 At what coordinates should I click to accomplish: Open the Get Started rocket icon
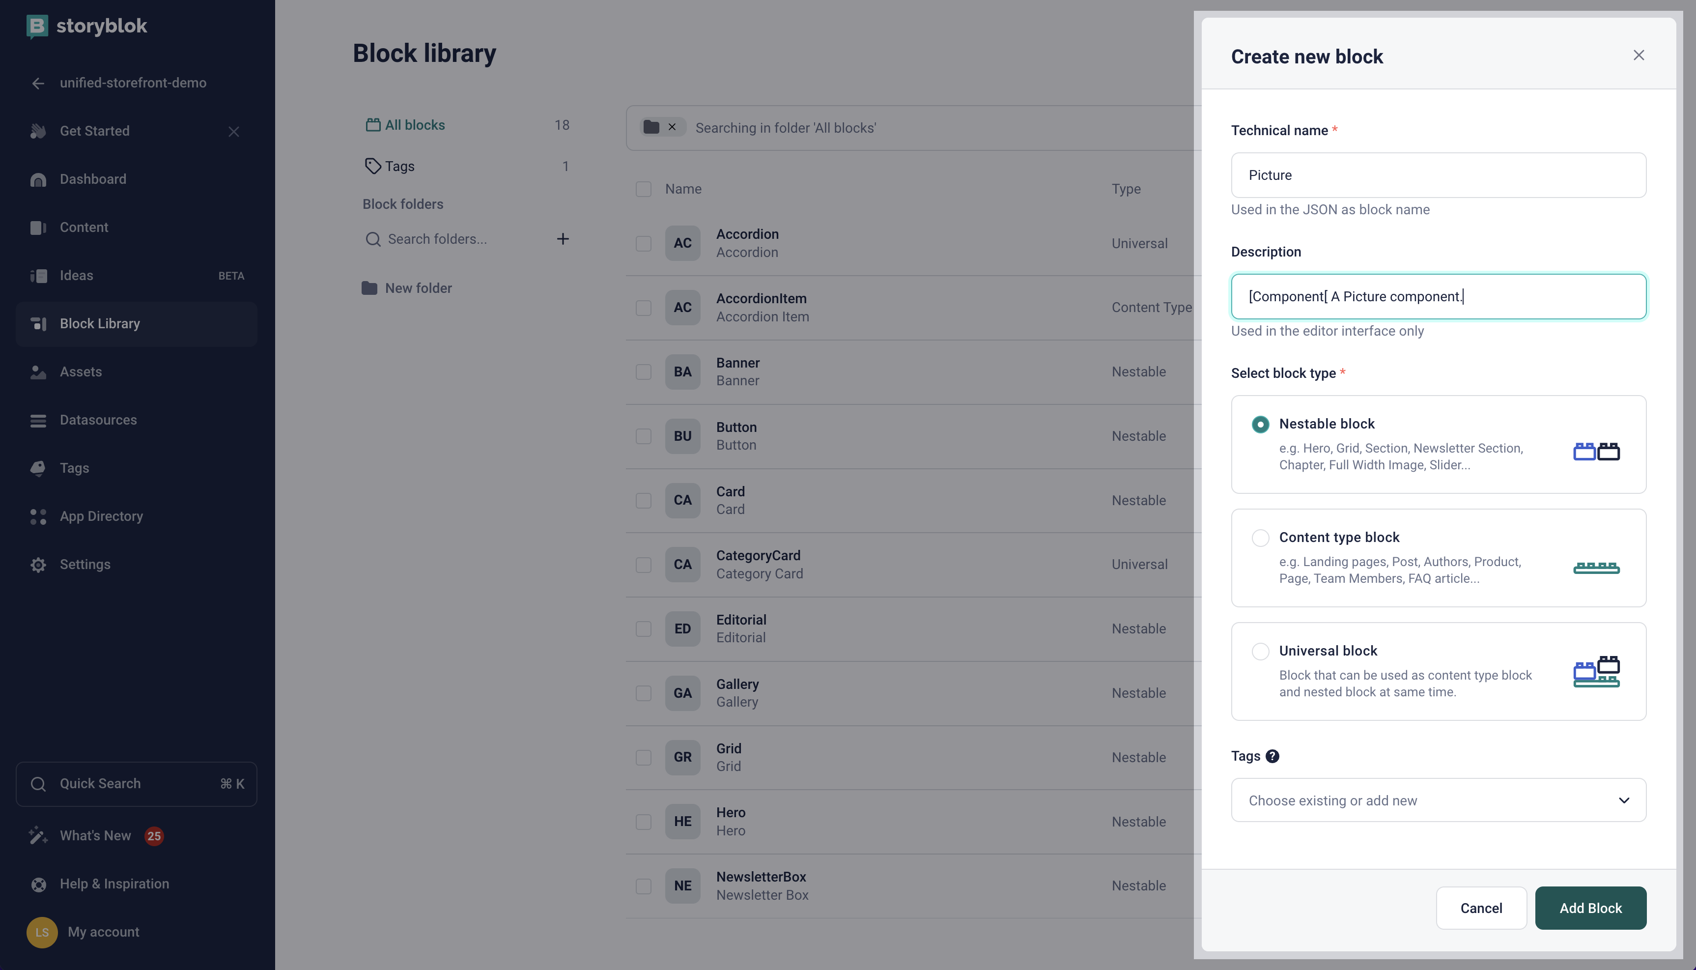point(38,131)
